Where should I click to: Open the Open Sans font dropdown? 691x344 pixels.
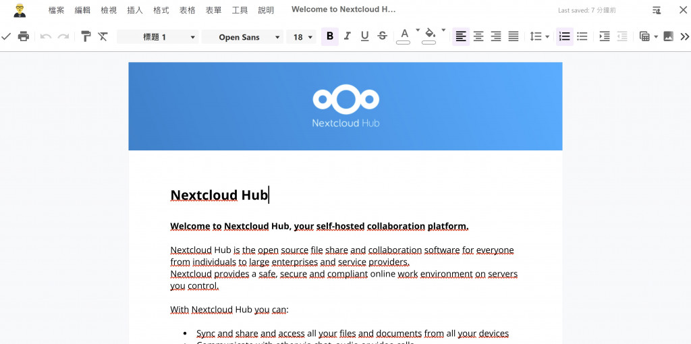pyautogui.click(x=242, y=37)
